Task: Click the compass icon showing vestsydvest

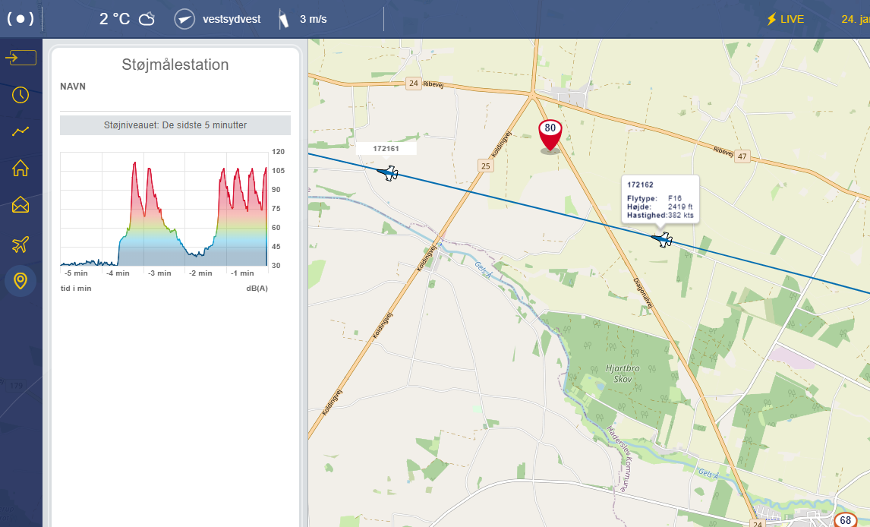Action: tap(183, 18)
